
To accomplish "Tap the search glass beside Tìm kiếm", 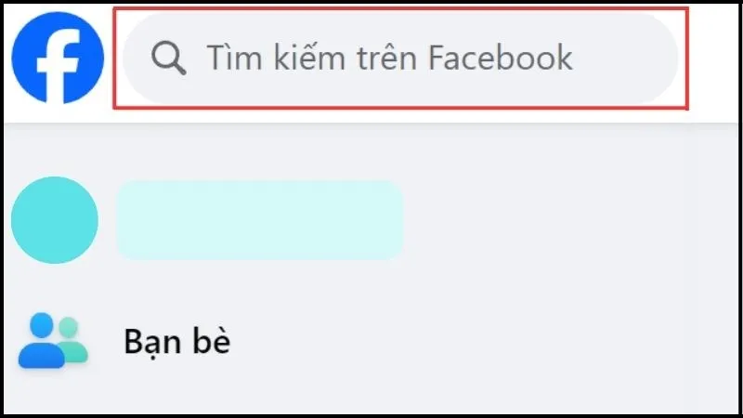I will (168, 58).
